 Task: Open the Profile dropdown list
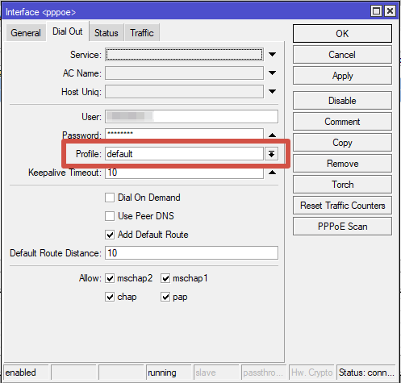[x=271, y=154]
